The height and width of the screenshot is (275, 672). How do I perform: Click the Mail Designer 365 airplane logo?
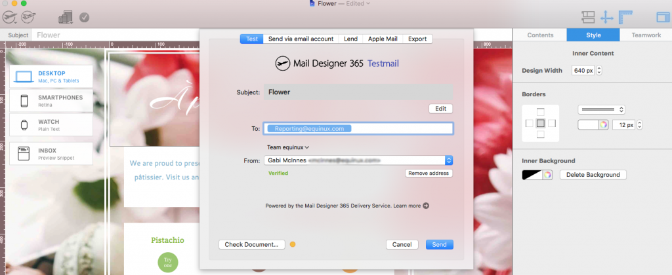pos(283,64)
